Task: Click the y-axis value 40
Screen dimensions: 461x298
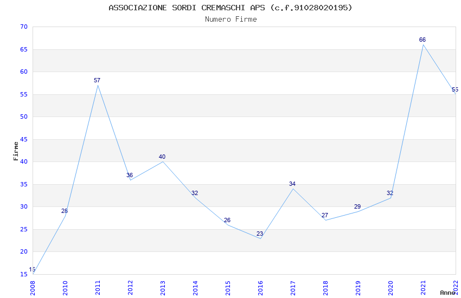Action: tap(24, 162)
